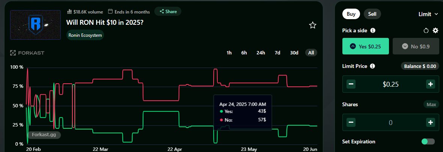The height and width of the screenshot is (152, 443).
Task: Set chart range to 30d
Action: click(294, 53)
